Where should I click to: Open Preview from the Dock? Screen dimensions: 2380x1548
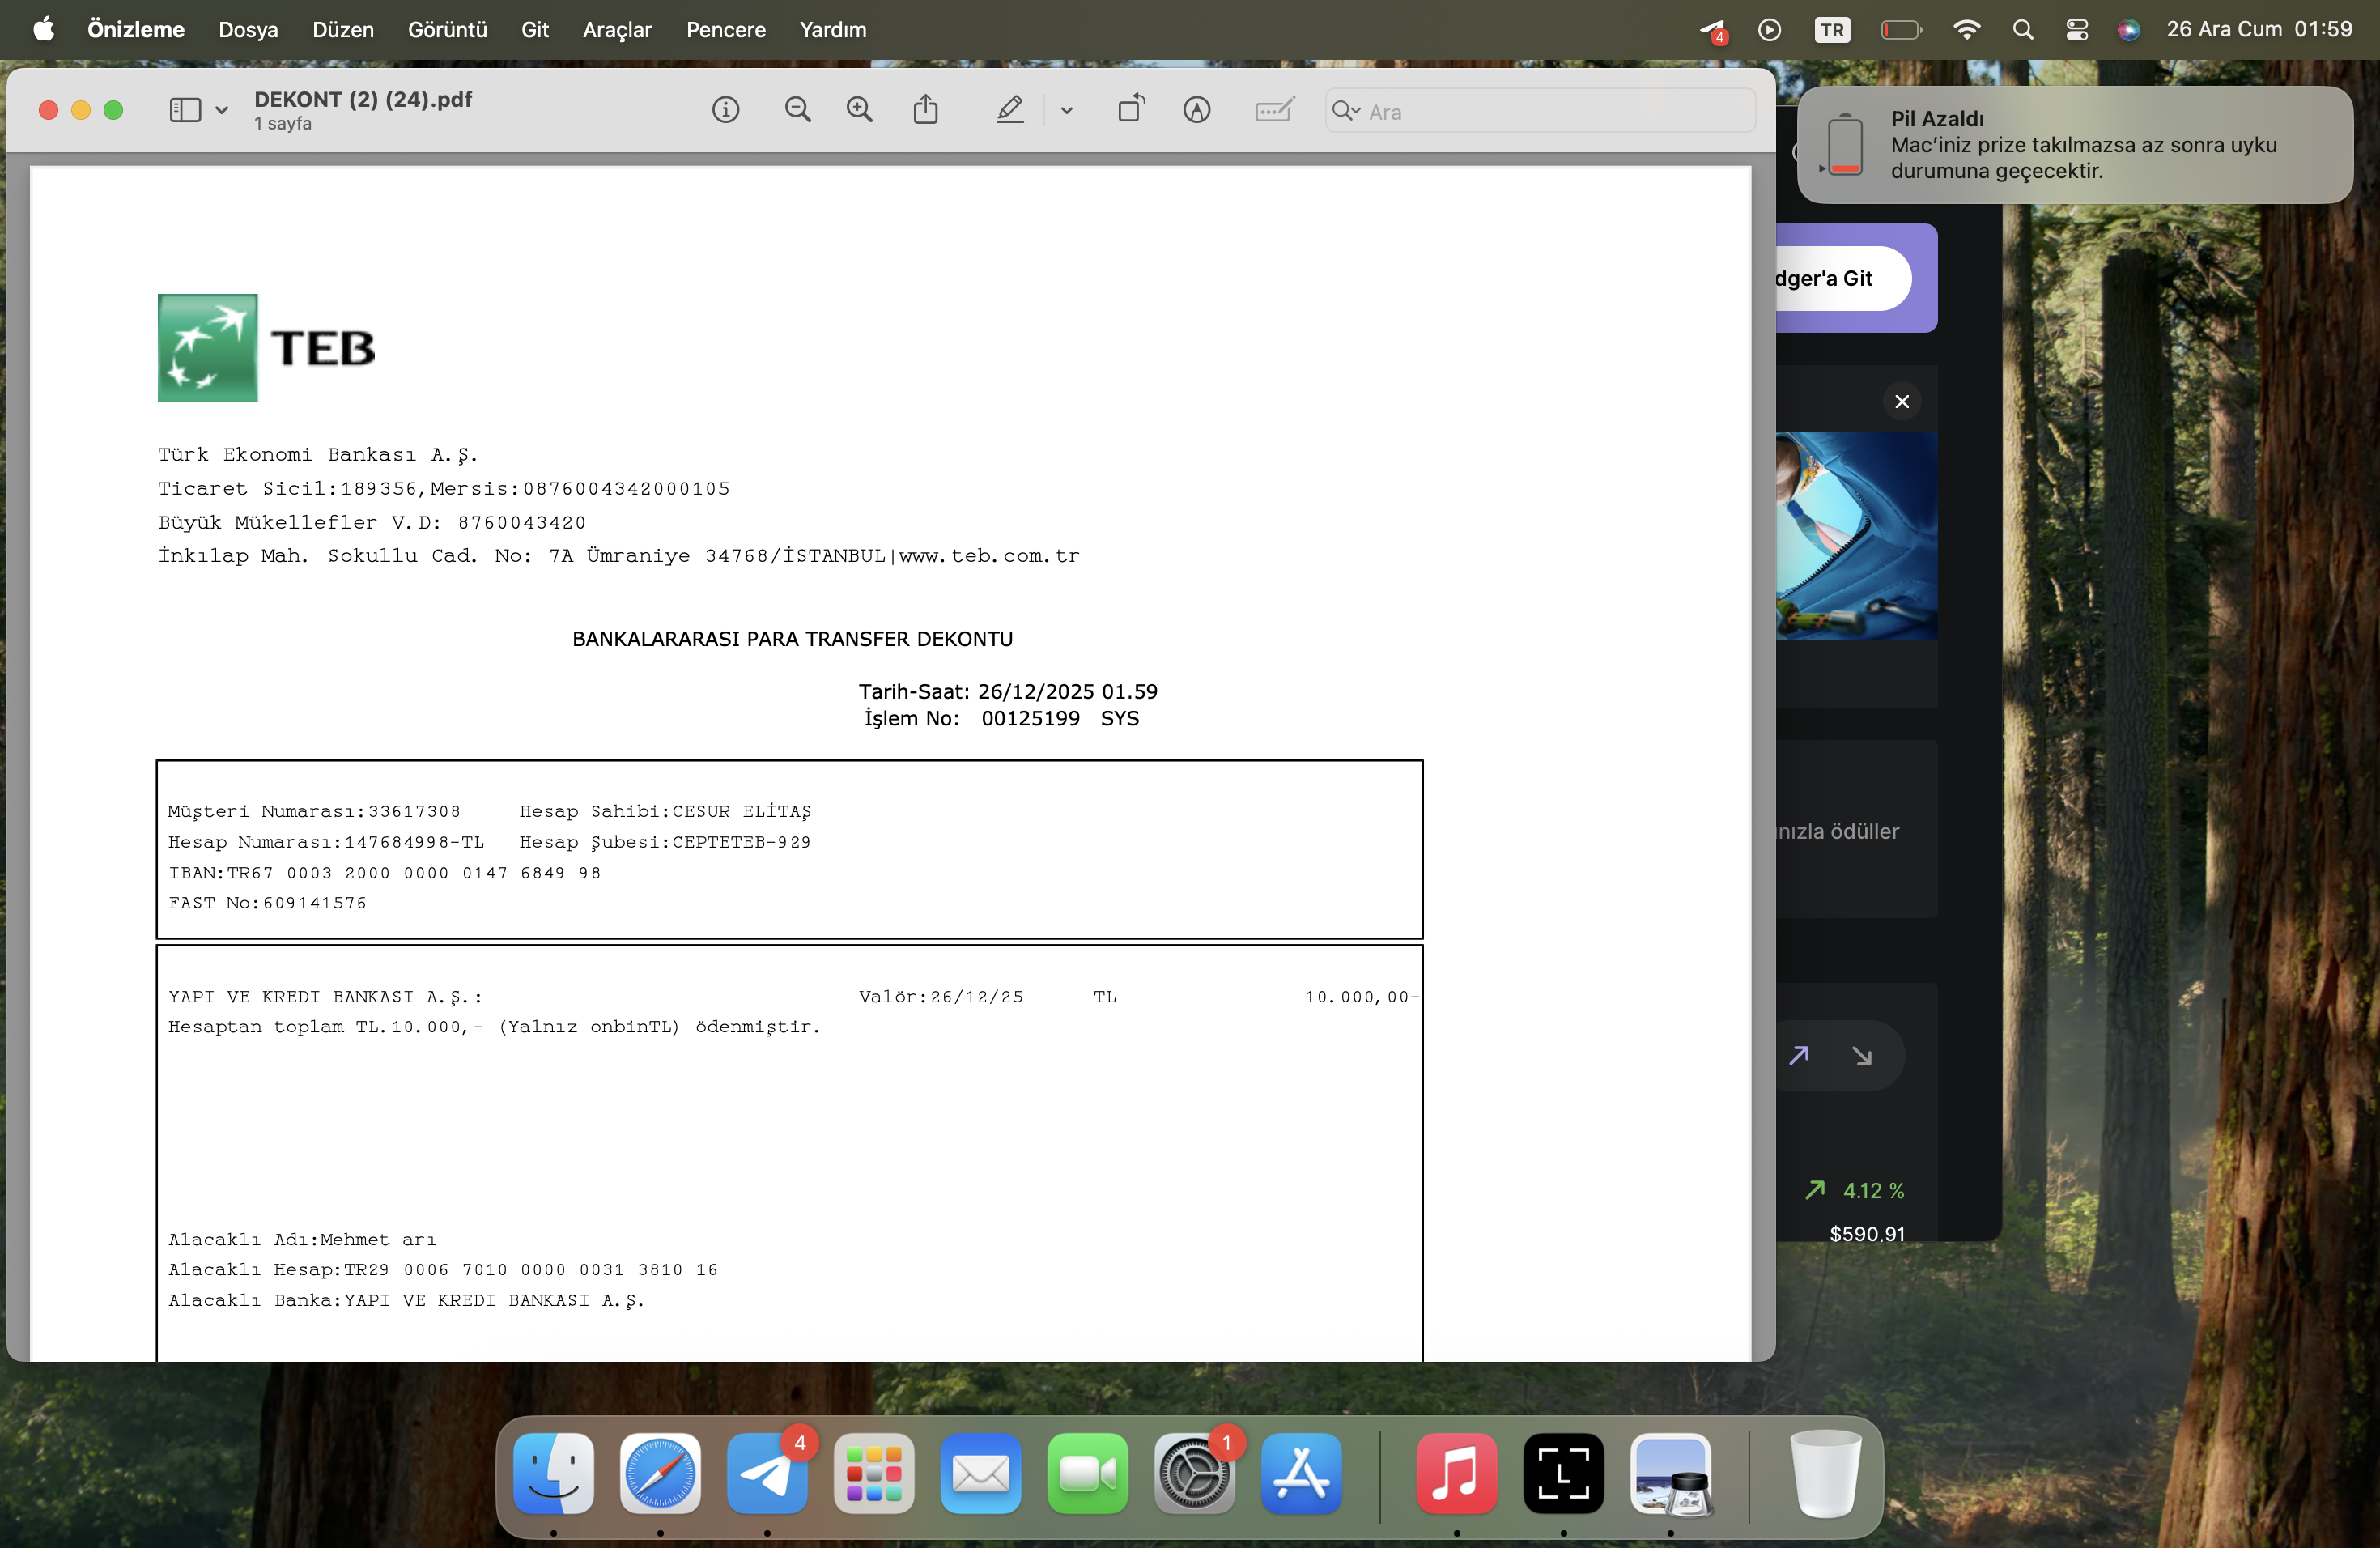(1671, 1474)
